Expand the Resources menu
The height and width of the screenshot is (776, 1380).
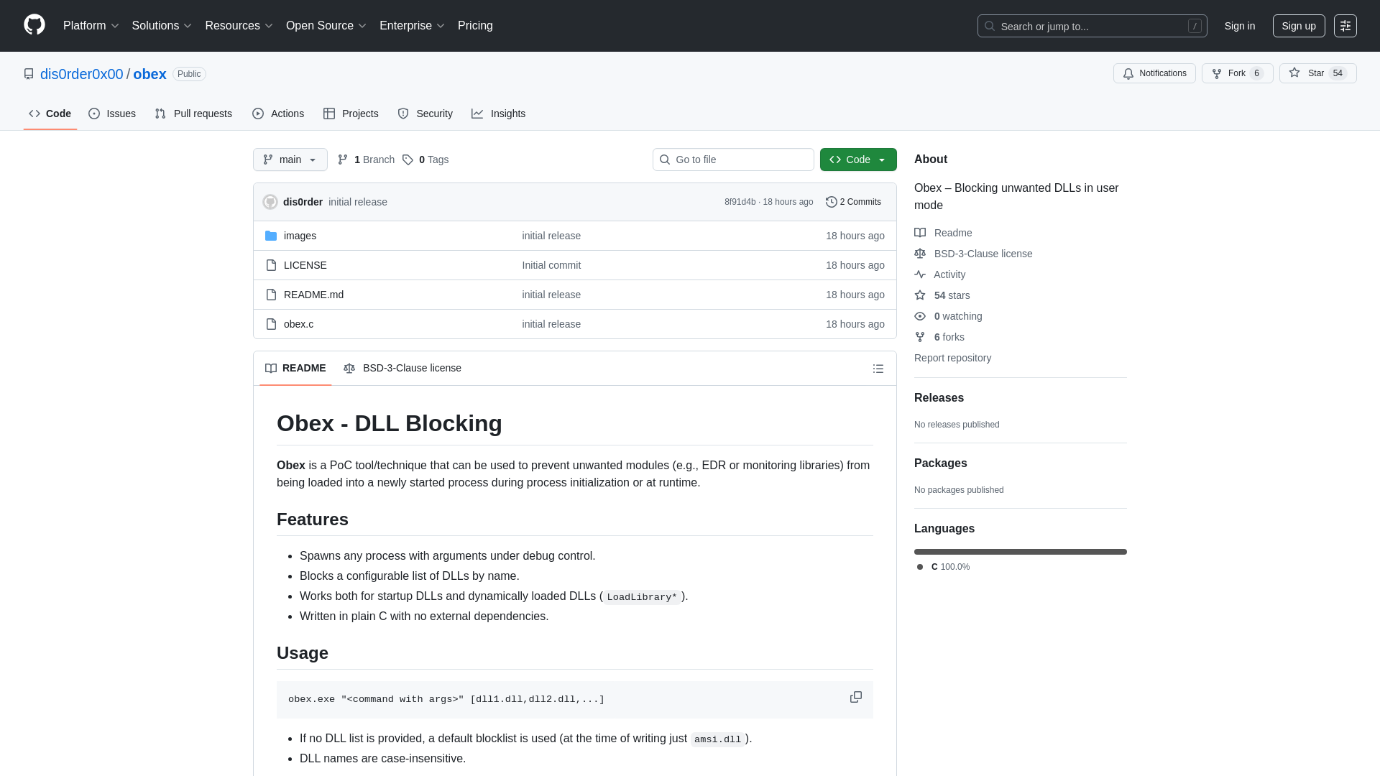point(239,26)
